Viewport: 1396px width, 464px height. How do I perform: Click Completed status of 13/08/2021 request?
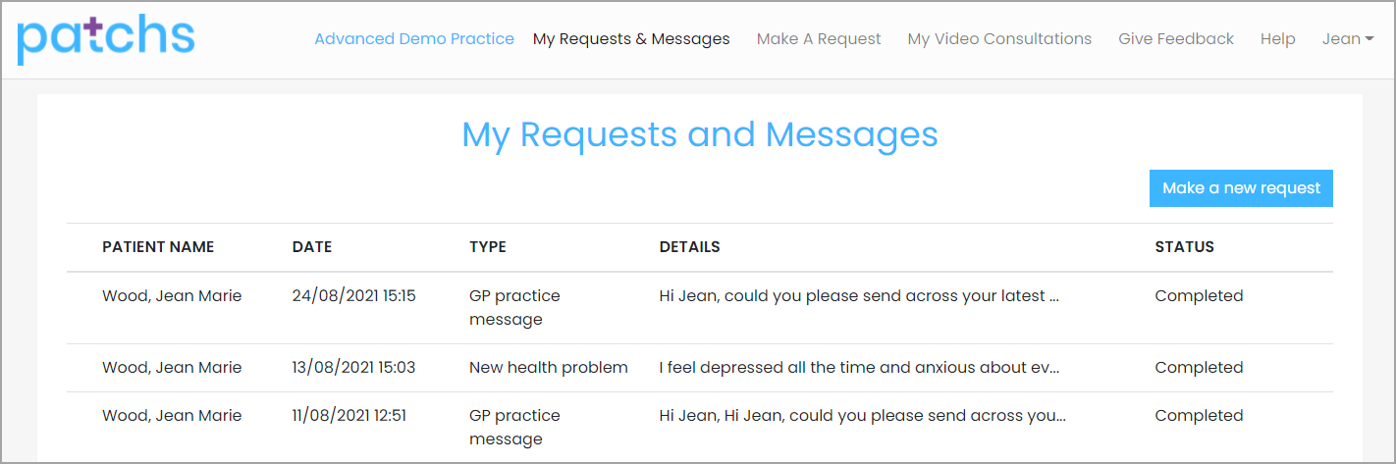coord(1199,368)
